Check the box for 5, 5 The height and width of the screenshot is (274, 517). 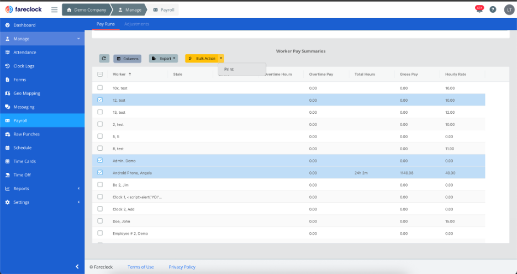click(100, 136)
